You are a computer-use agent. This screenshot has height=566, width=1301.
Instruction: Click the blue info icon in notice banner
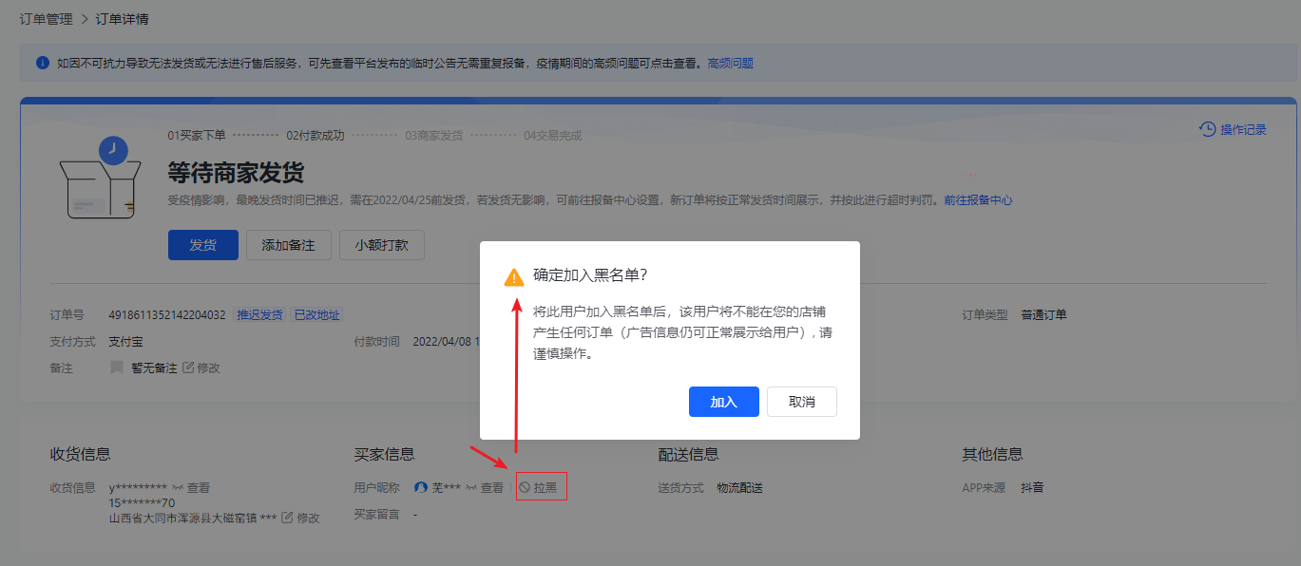click(x=42, y=64)
